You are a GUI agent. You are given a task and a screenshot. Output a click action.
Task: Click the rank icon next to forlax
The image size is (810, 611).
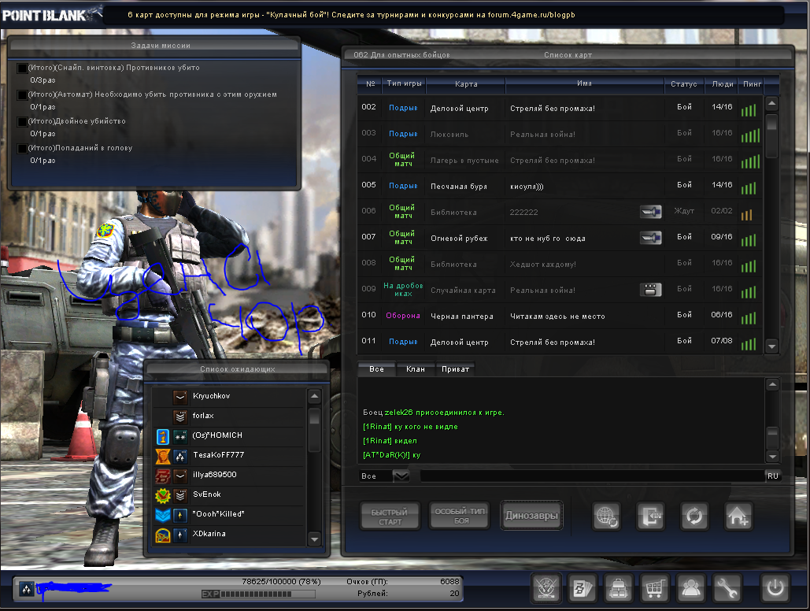[180, 416]
